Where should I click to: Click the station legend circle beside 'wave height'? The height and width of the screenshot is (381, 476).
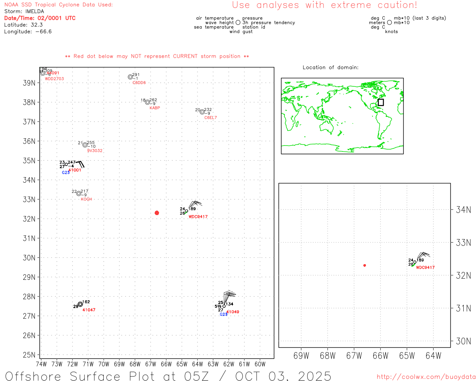[238, 23]
